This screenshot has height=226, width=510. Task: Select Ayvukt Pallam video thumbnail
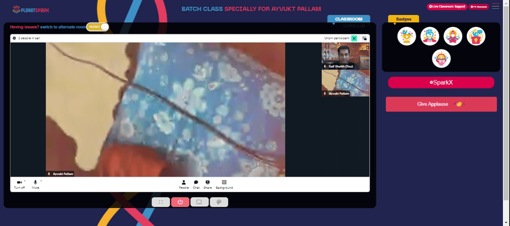pos(345,83)
